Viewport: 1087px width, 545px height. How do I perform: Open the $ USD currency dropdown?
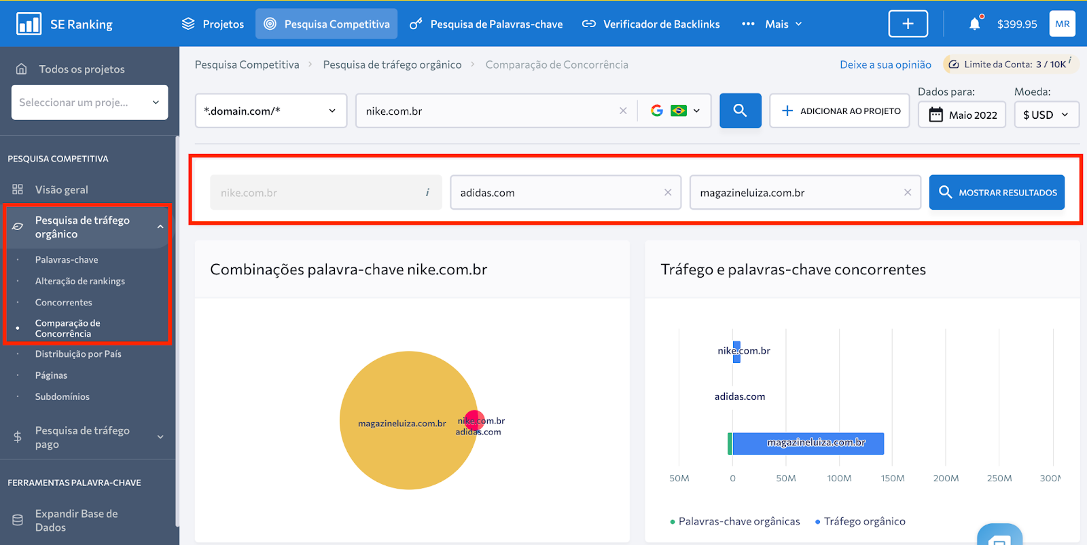point(1046,115)
